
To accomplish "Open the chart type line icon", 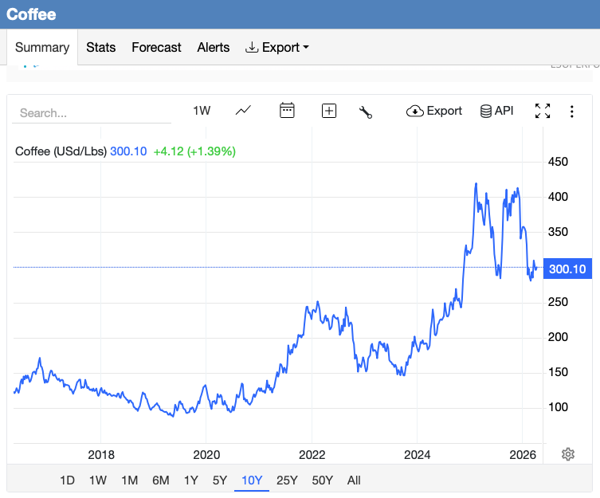I will [243, 111].
